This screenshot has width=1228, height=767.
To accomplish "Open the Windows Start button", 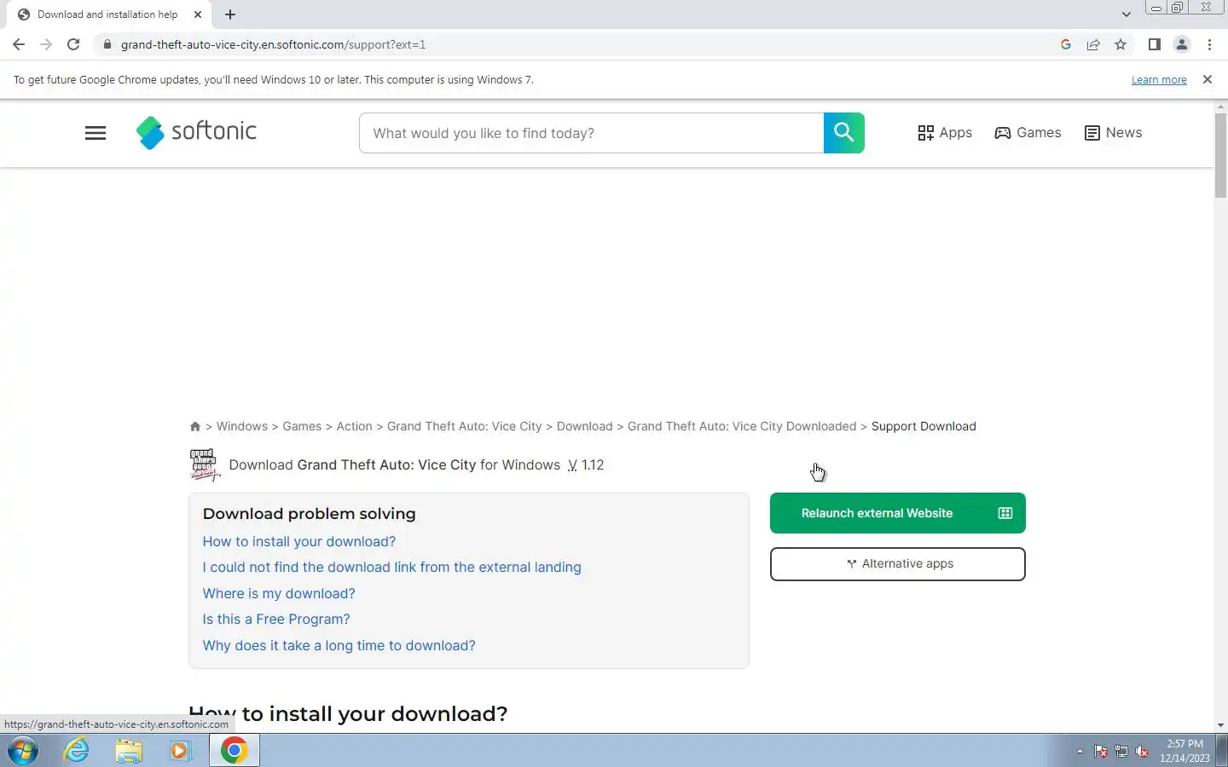I will tap(23, 751).
